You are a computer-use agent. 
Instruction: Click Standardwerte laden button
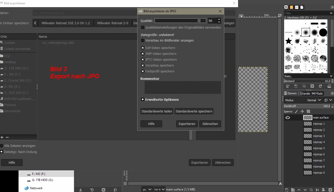pyautogui.click(x=157, y=111)
